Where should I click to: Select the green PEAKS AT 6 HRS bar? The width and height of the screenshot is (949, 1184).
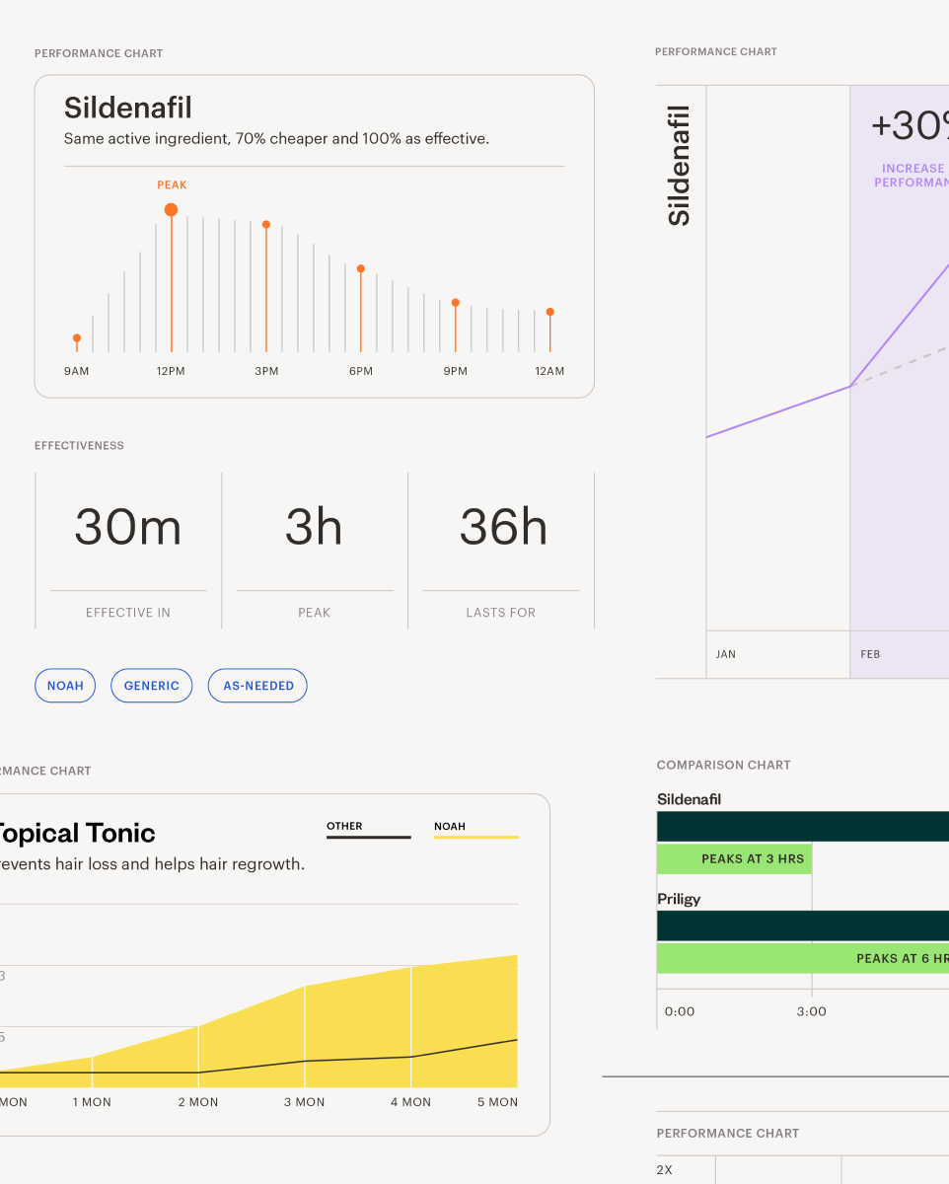802,958
